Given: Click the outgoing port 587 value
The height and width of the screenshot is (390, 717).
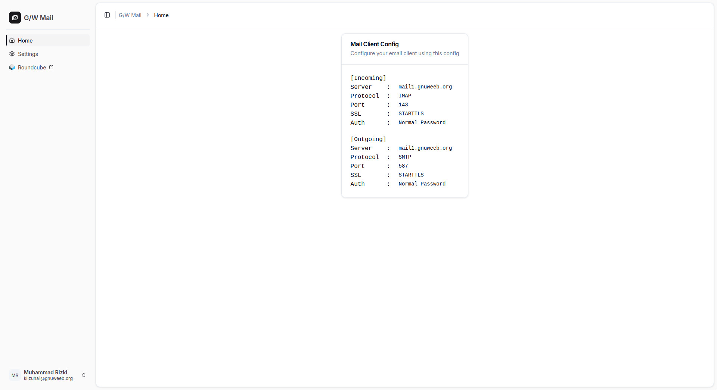Looking at the screenshot, I should coord(403,166).
